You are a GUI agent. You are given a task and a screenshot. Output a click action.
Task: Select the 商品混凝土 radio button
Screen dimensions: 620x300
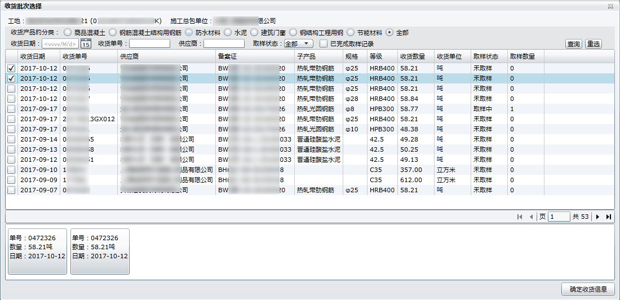coord(68,33)
